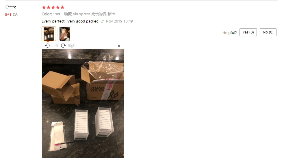Open the second review photo thumbnail
The width and height of the screenshot is (284, 163).
pos(65,34)
